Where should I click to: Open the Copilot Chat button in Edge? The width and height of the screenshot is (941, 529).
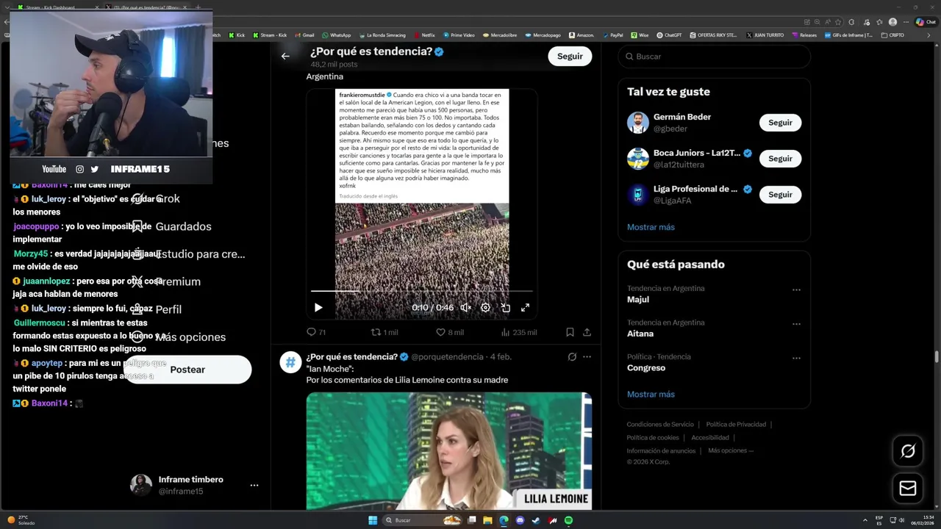click(x=925, y=22)
